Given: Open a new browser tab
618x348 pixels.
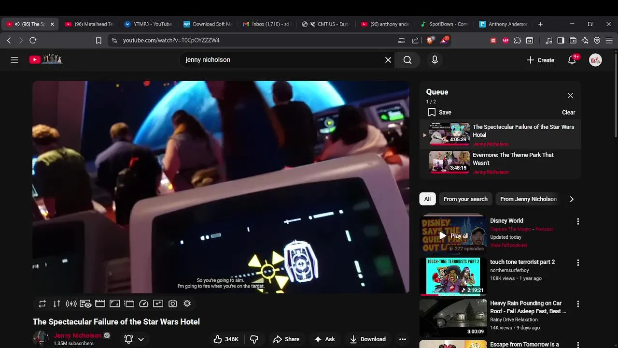Looking at the screenshot, I should (x=540, y=24).
